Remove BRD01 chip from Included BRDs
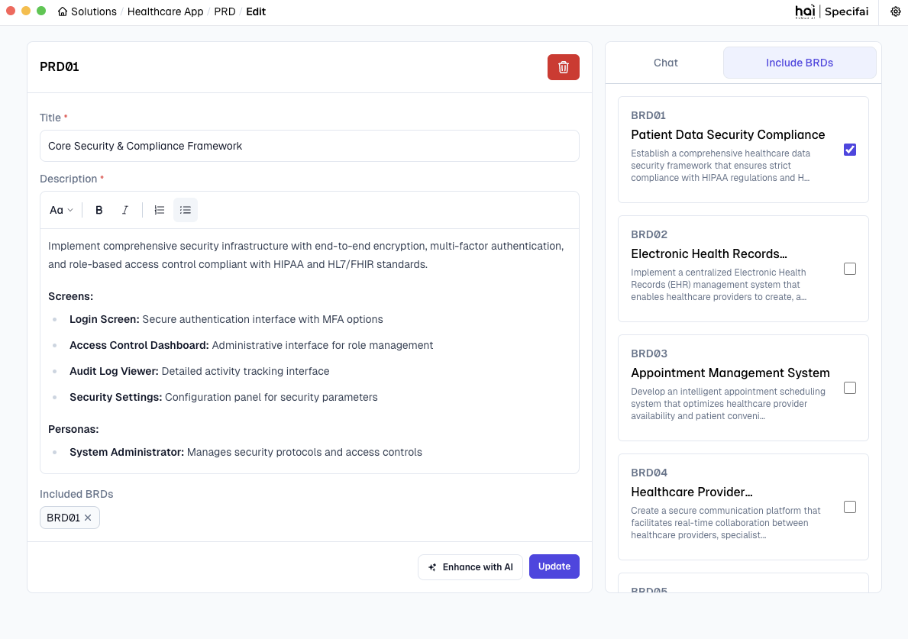This screenshot has height=639, width=908. coord(88,518)
